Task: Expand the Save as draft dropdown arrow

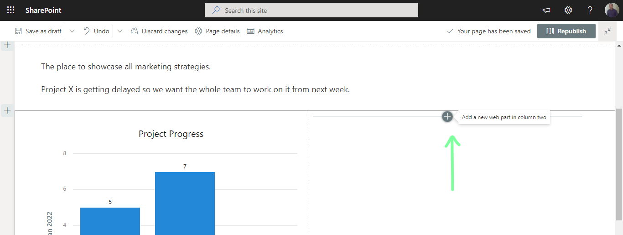Action: coord(72,31)
